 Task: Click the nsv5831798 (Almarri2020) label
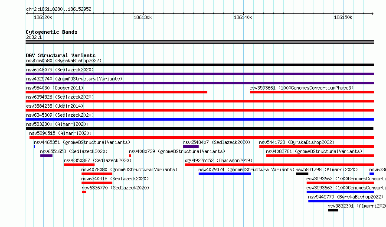point(327,169)
